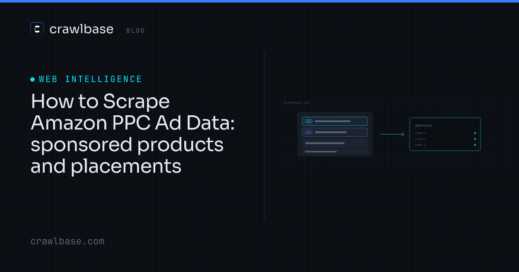Select 'brand b' in advertisers list
519x272 pixels.
coord(420,139)
